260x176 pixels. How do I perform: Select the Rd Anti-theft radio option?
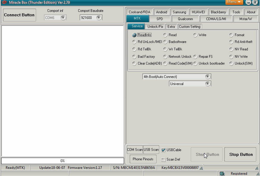231,42
